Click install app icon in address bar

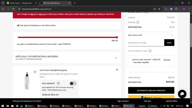coord(154,9)
